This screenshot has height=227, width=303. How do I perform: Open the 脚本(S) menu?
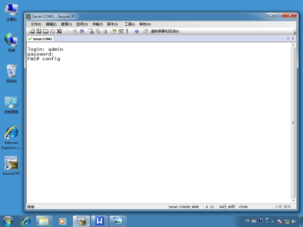click(x=112, y=24)
